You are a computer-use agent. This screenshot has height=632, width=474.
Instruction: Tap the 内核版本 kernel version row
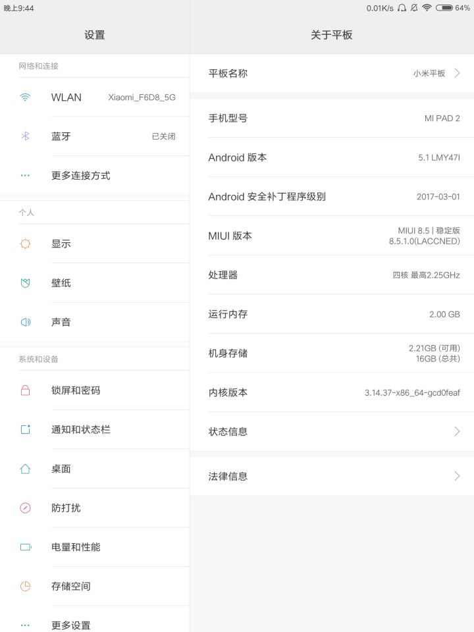(332, 392)
